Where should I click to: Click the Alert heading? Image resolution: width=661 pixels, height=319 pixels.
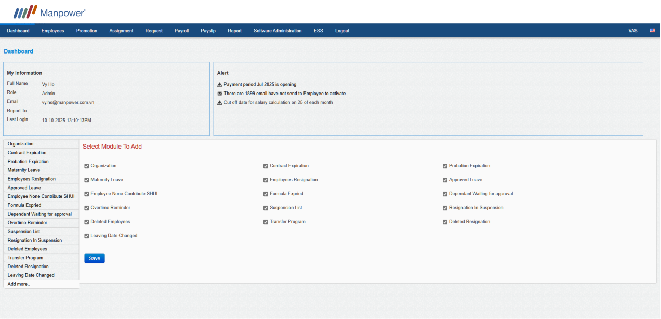(223, 73)
